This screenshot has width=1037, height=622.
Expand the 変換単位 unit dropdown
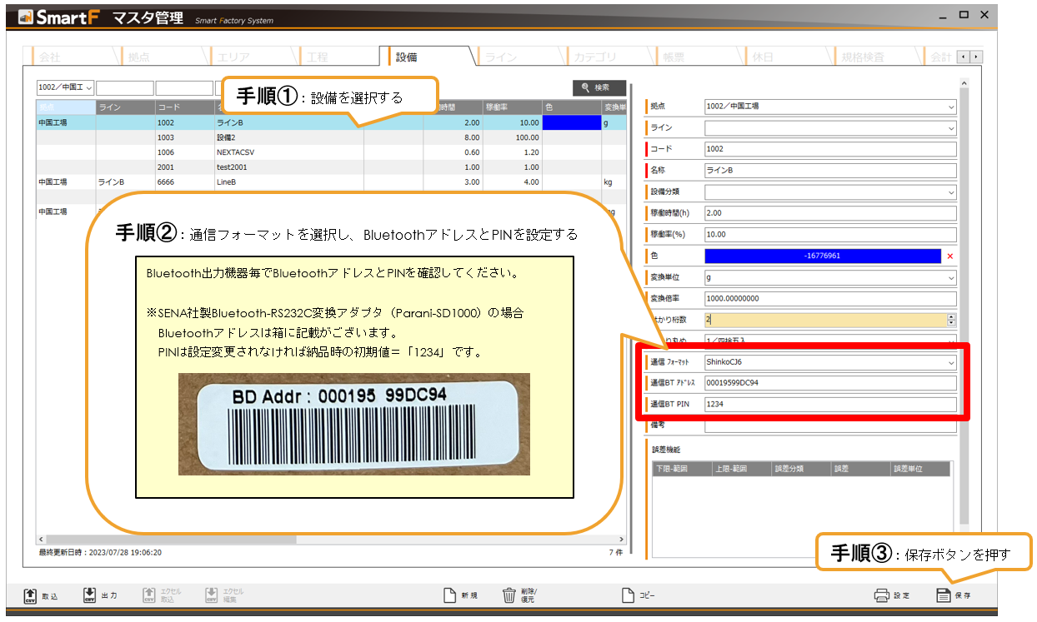point(950,277)
